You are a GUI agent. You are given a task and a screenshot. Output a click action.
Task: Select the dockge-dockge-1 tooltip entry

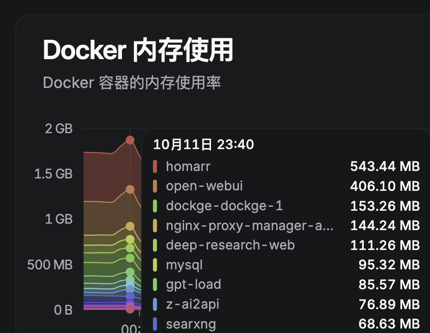(x=286, y=206)
